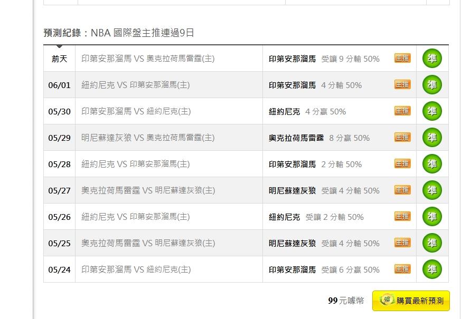Click green 準 icon in 06/01 row

pos(432,85)
